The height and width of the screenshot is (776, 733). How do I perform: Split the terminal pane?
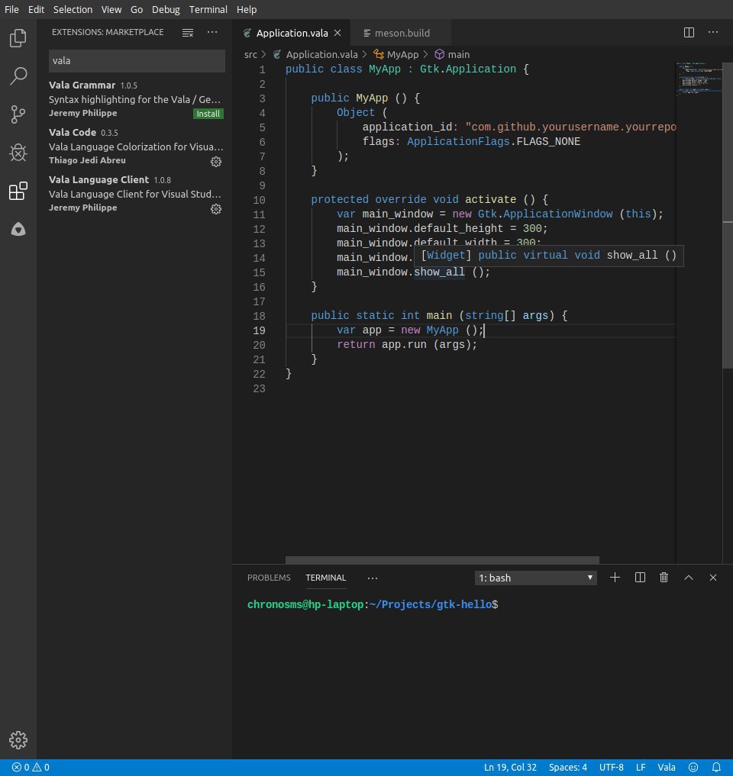point(640,578)
